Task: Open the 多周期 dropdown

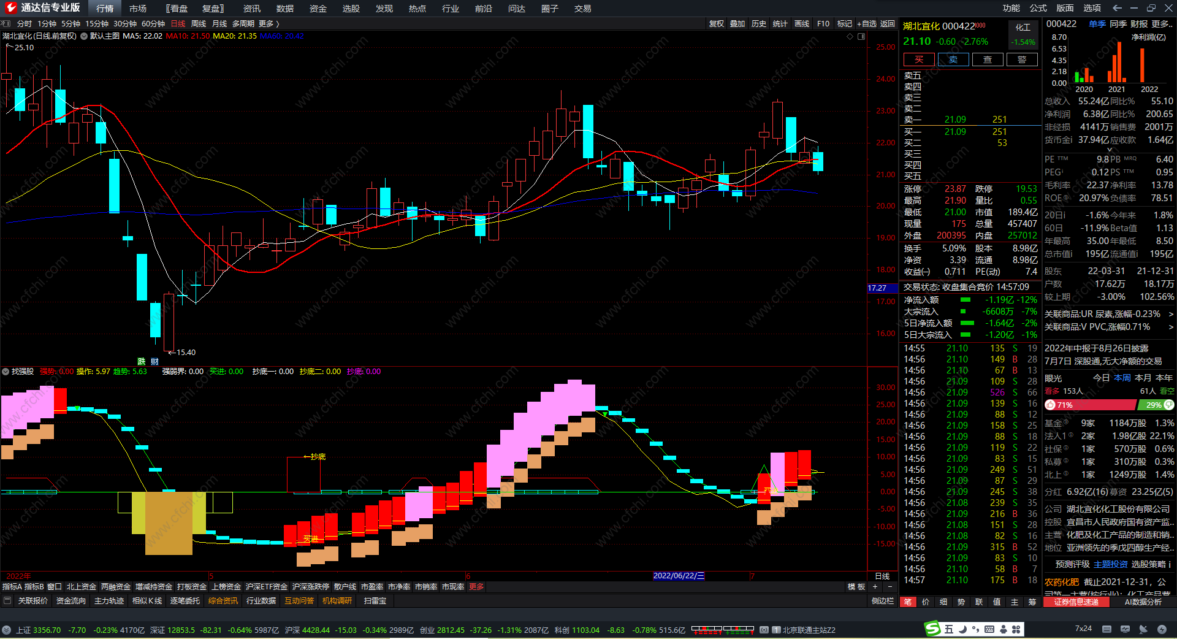Action: coord(243,24)
